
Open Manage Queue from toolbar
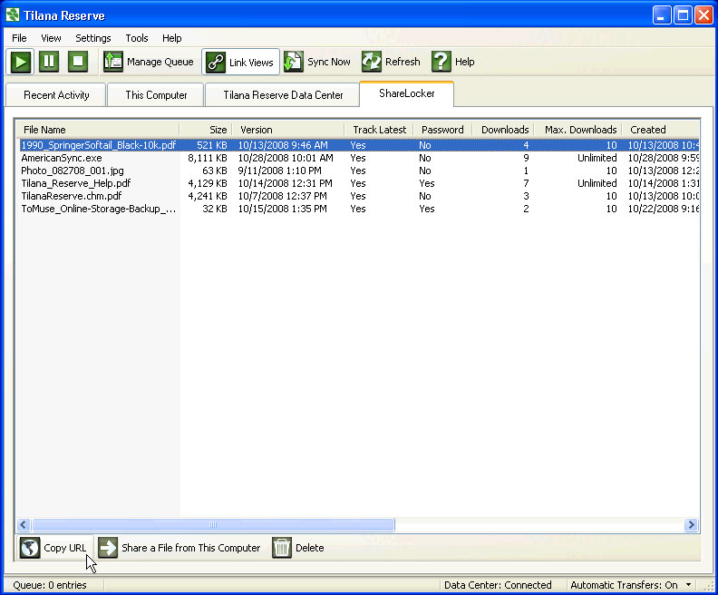click(x=148, y=63)
